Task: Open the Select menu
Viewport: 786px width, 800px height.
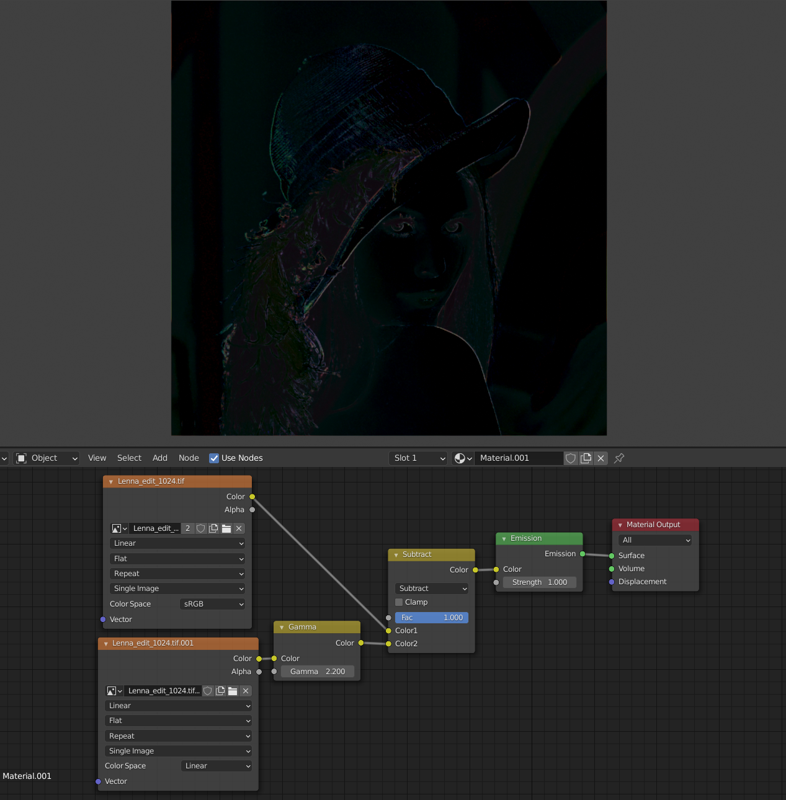Action: pyautogui.click(x=129, y=458)
